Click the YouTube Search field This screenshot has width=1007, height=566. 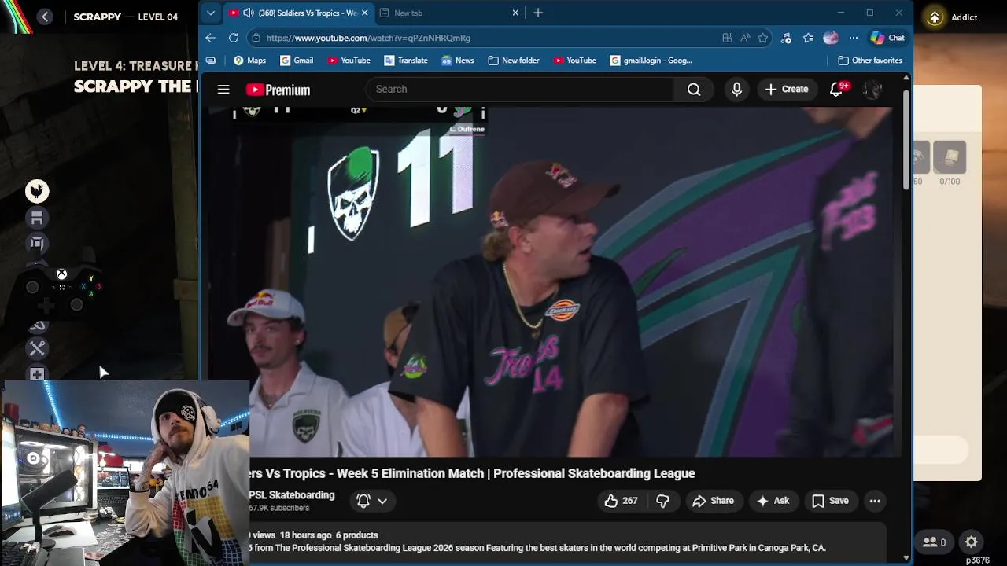(x=521, y=90)
